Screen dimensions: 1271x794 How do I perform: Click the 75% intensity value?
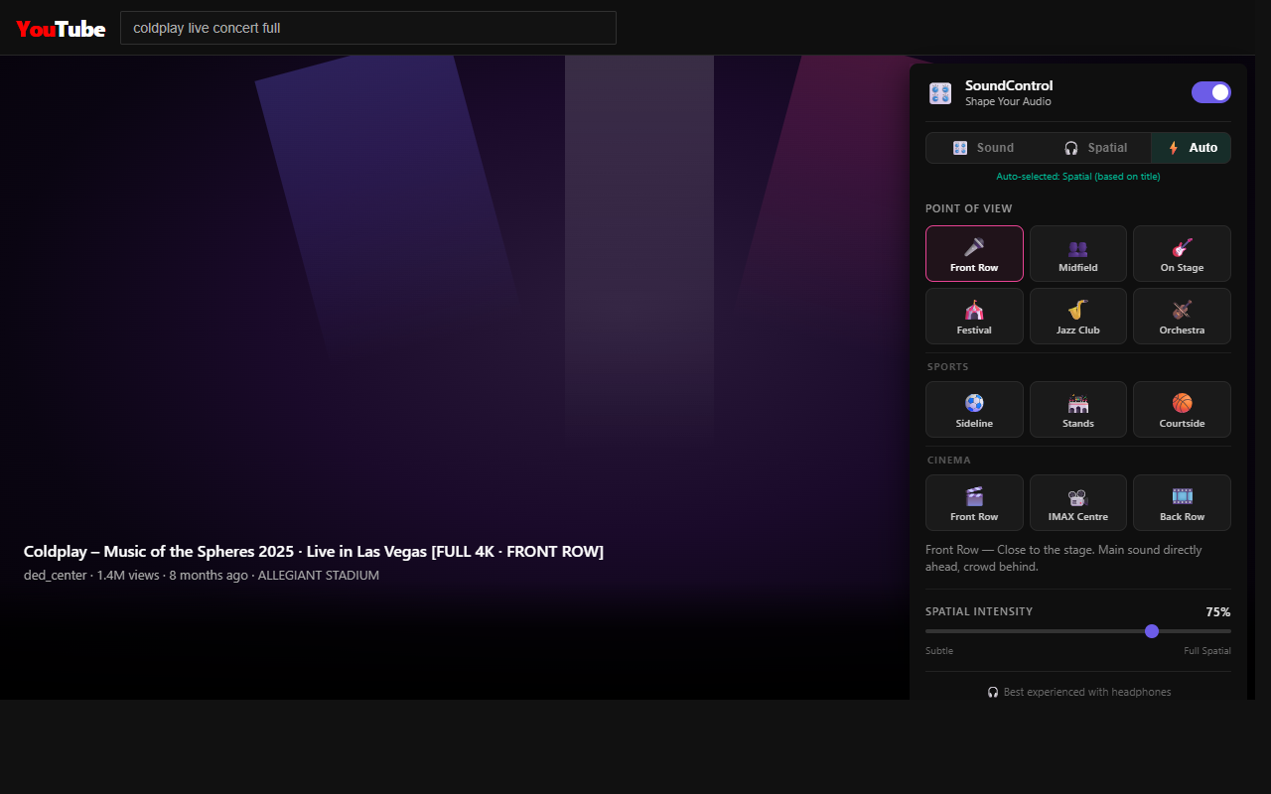[x=1218, y=611]
